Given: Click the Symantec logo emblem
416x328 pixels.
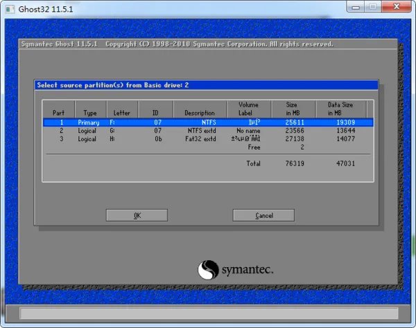Looking at the screenshot, I should tap(209, 270).
